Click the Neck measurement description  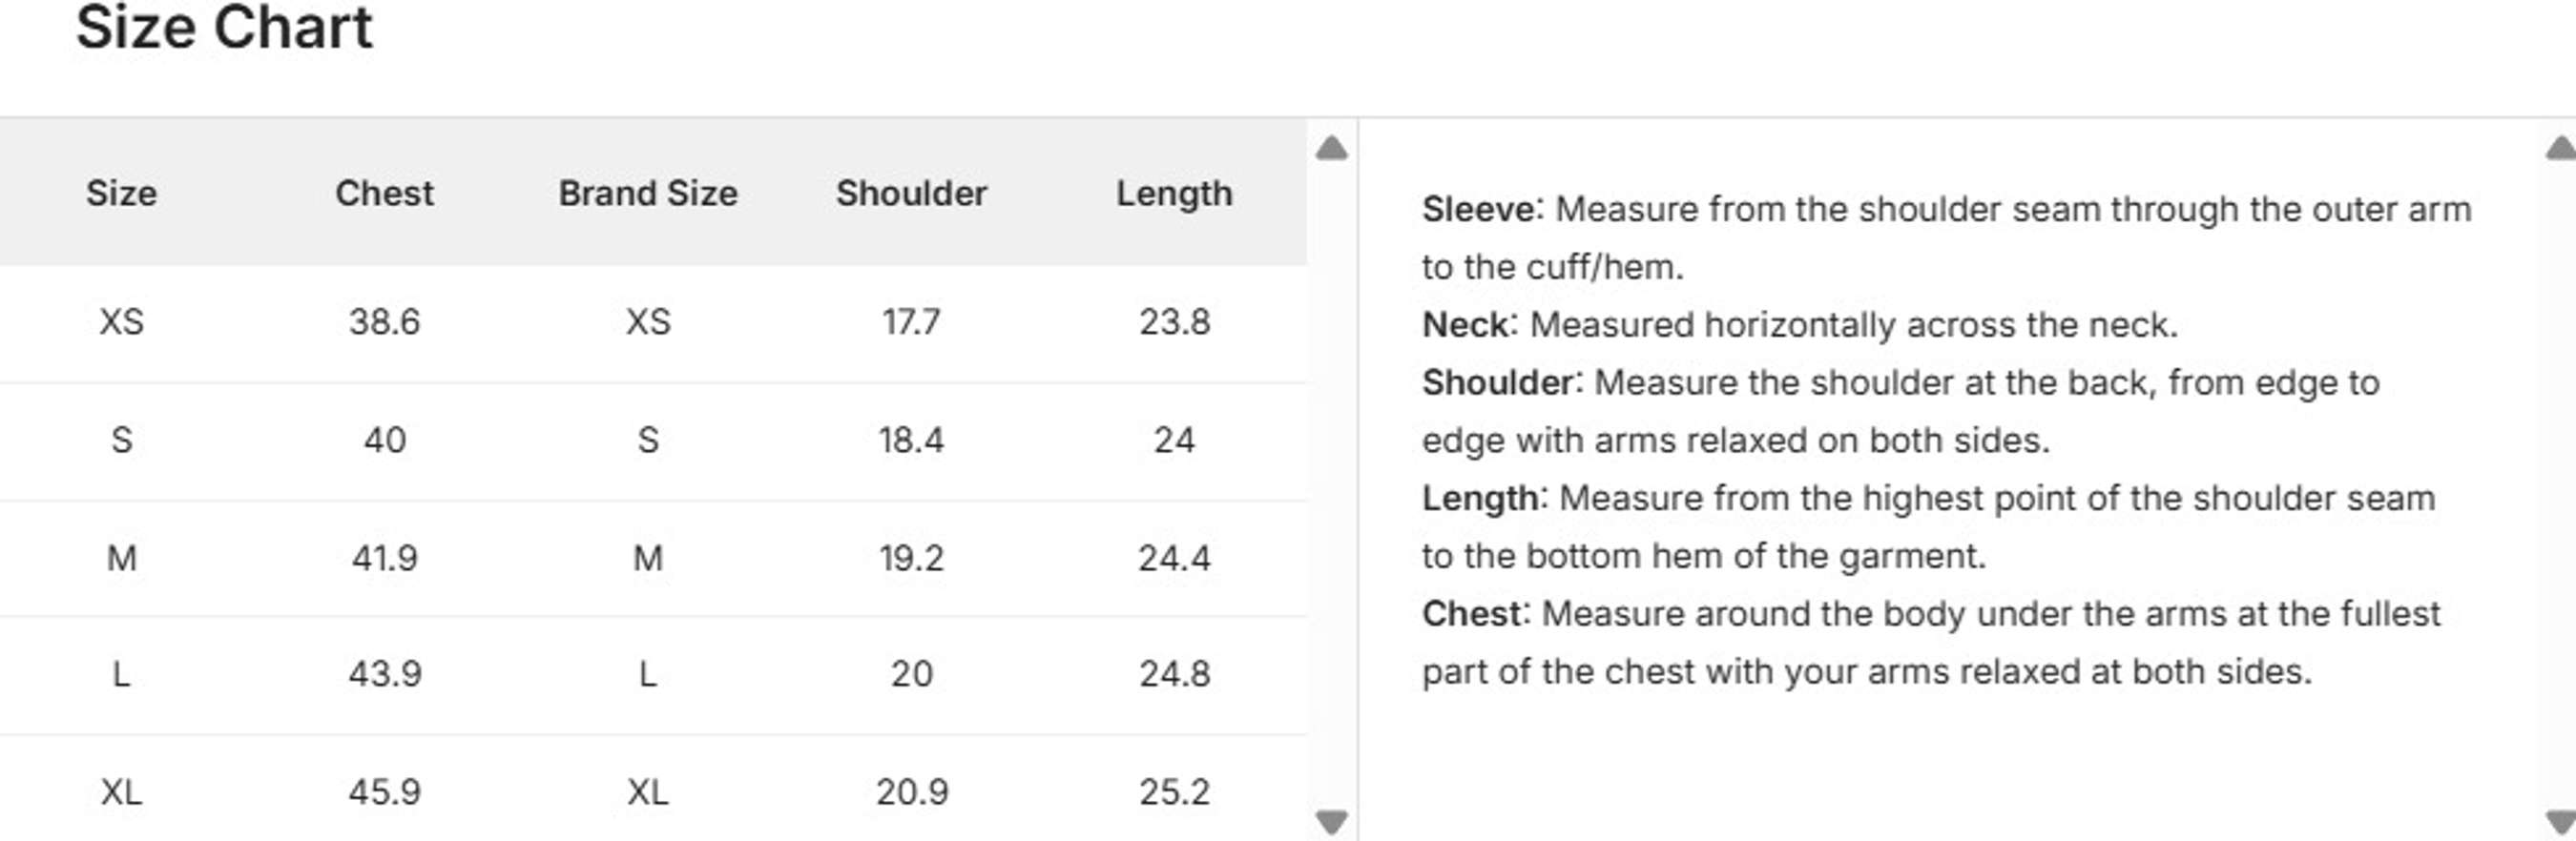pyautogui.click(x=1799, y=325)
